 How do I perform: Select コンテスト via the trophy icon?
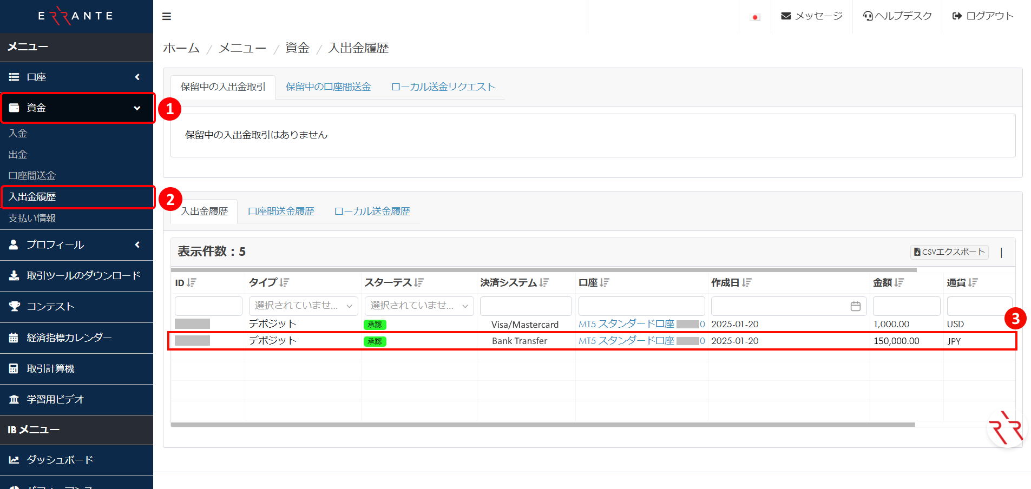[x=14, y=306]
